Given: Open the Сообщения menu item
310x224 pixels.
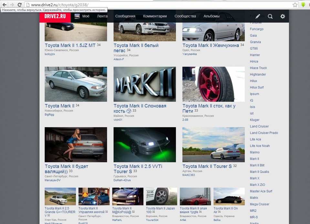Looking at the screenshot, I should pos(125,16).
